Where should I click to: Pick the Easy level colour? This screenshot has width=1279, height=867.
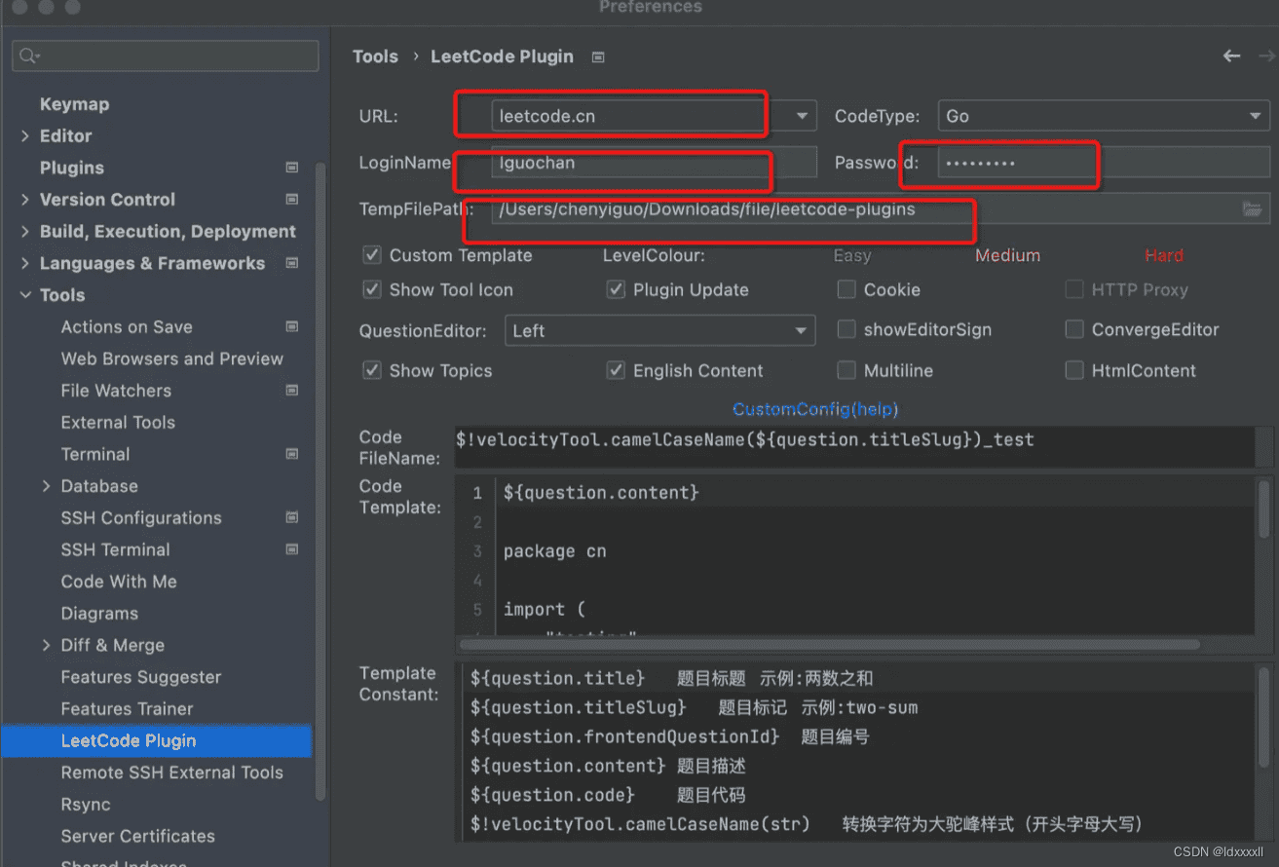pos(851,255)
